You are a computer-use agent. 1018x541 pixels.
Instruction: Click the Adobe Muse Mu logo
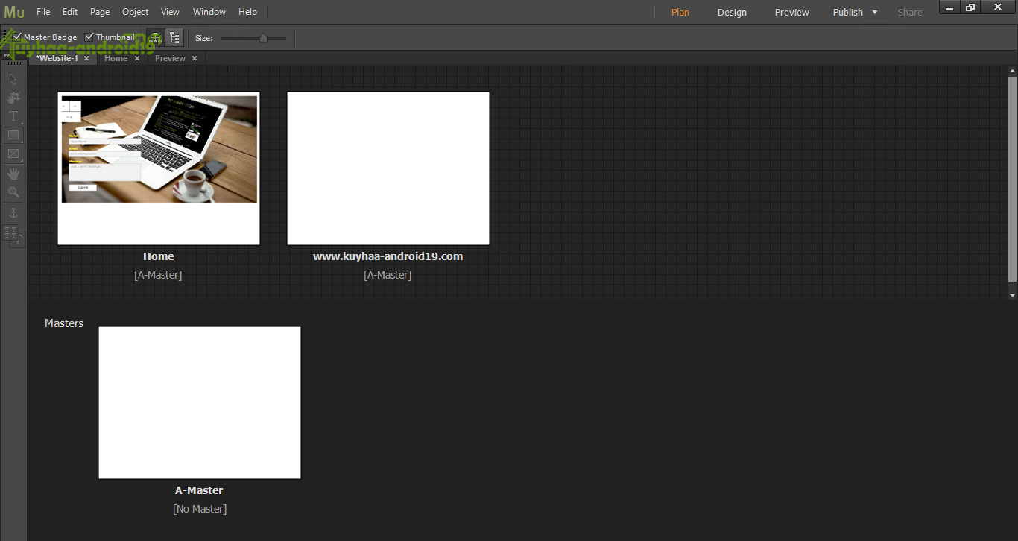coord(14,12)
